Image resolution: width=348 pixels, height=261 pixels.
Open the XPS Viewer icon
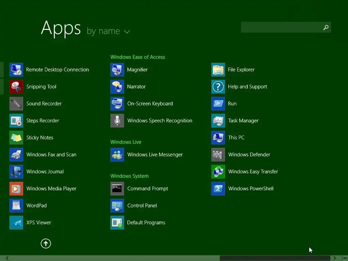16,223
